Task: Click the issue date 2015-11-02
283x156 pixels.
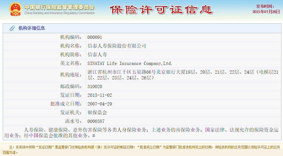Action: pos(100,95)
